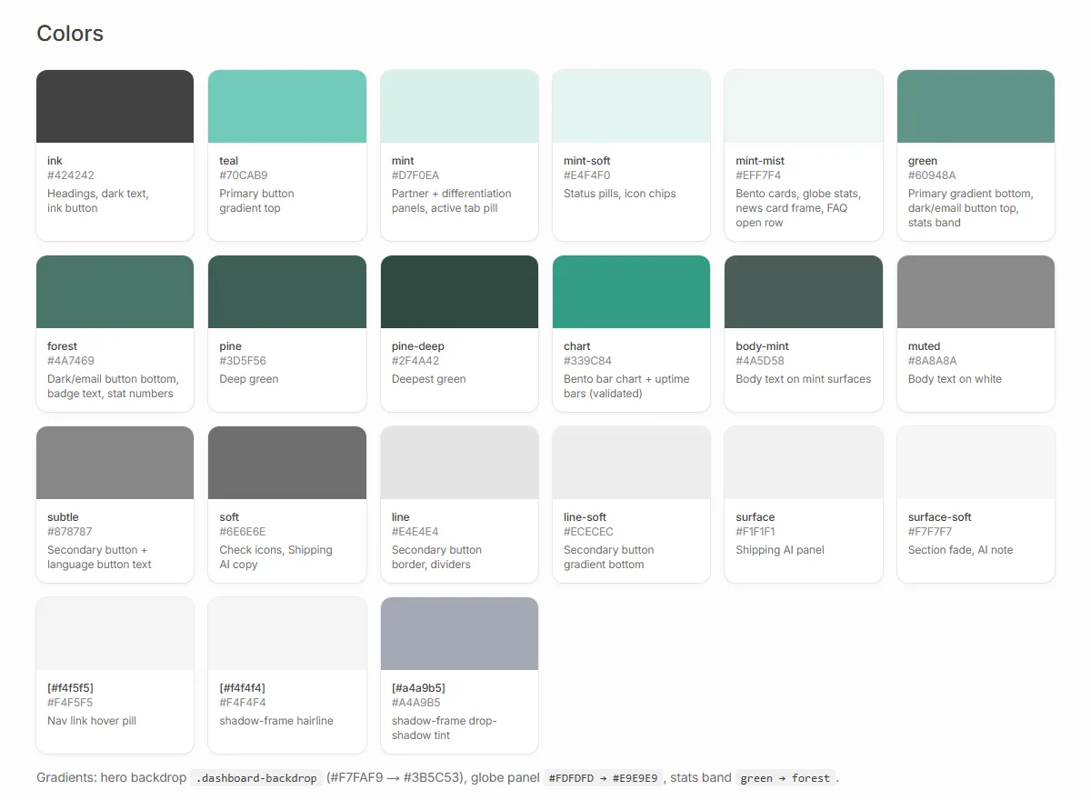Click the green → forest code chip
The image size is (1091, 800).
point(786,778)
